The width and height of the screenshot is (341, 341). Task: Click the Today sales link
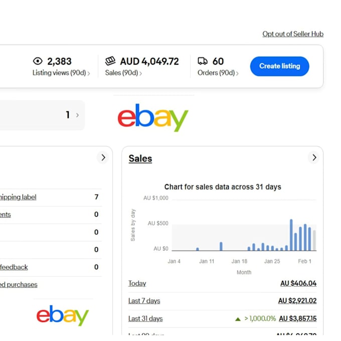pyautogui.click(x=137, y=283)
